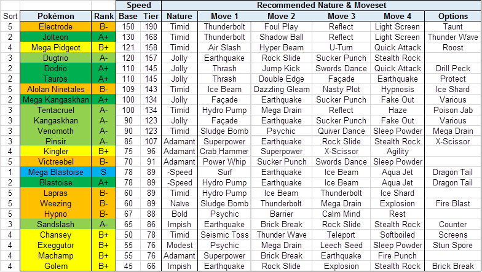The width and height of the screenshot is (482, 272).
Task: Click Electrode's base speed 150
Action: (128, 27)
